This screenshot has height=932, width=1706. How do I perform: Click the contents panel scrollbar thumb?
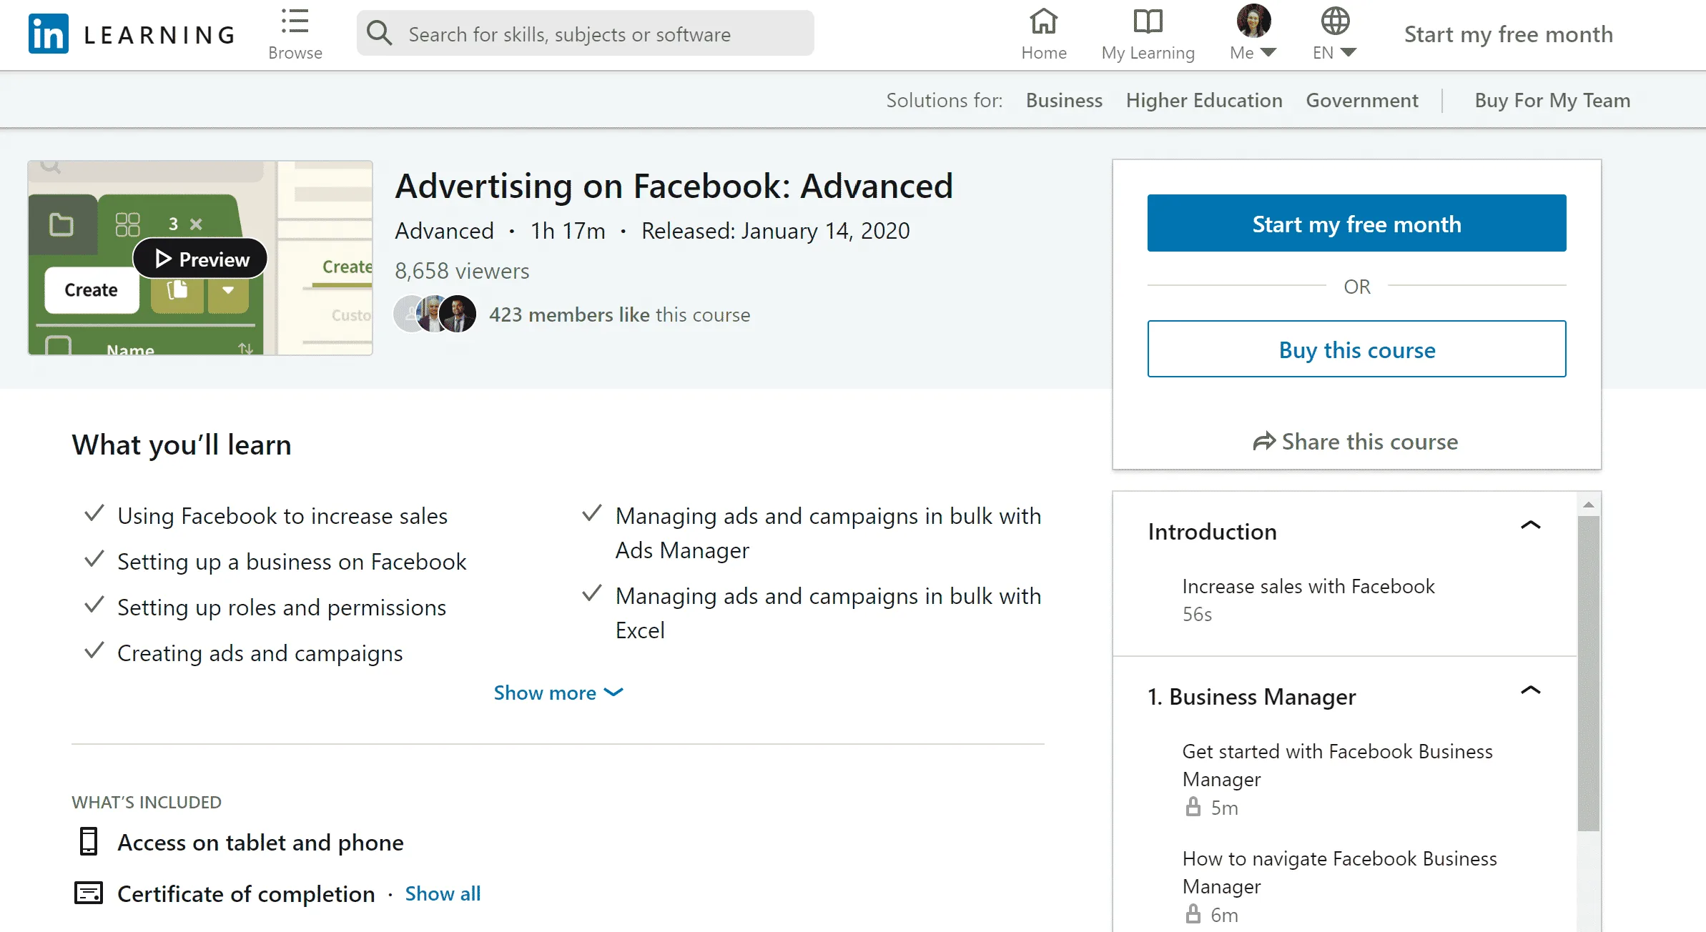coord(1588,673)
